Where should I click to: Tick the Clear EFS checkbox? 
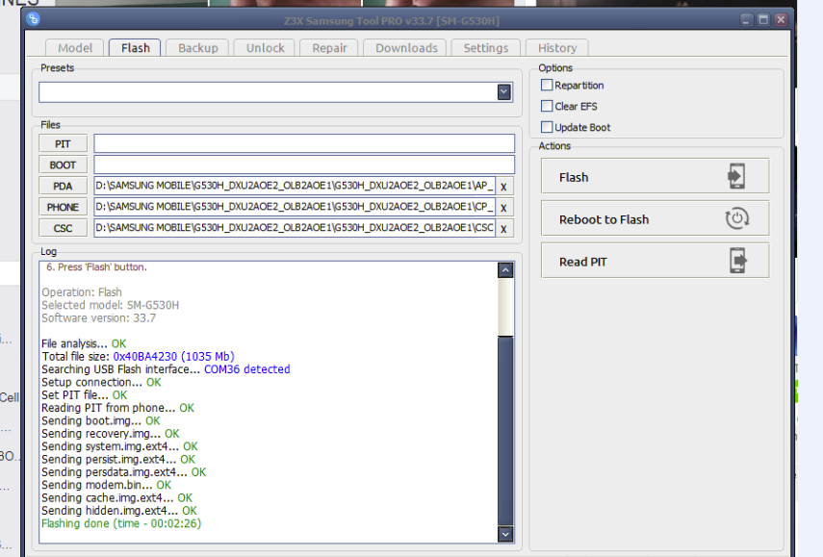[x=547, y=106]
